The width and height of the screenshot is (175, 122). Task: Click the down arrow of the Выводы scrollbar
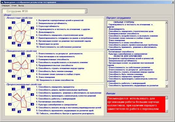[167, 111]
